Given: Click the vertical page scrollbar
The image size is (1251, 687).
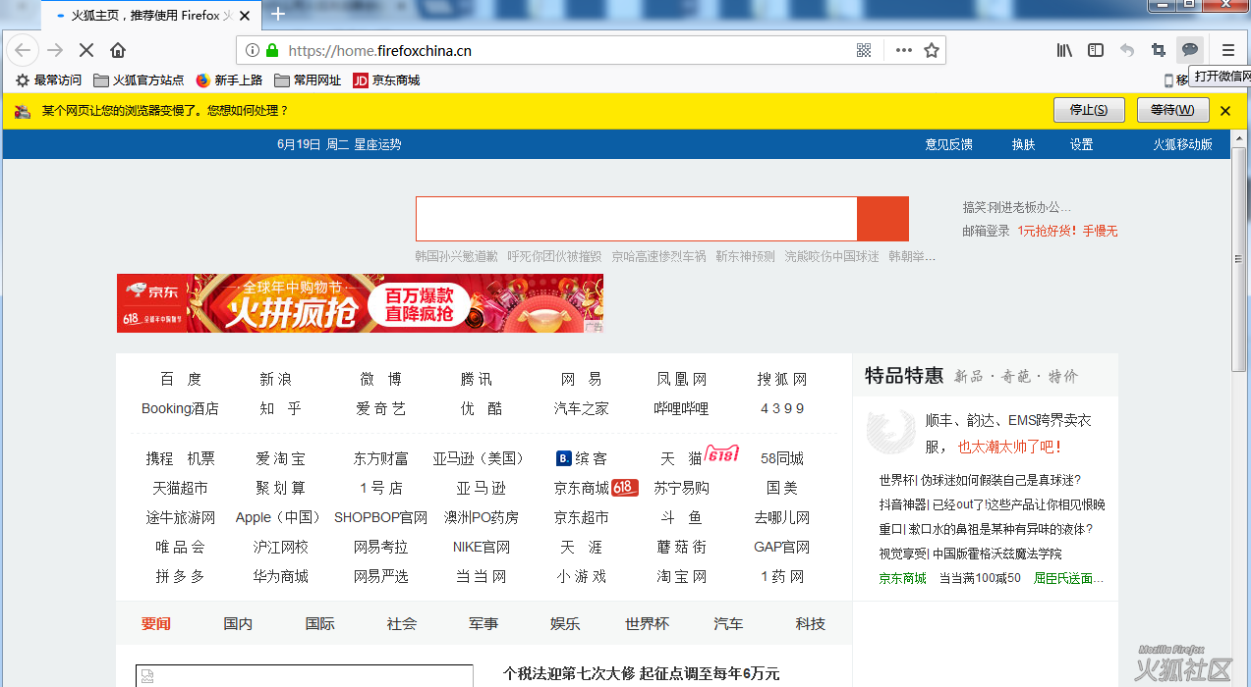Looking at the screenshot, I should pos(1239,259).
